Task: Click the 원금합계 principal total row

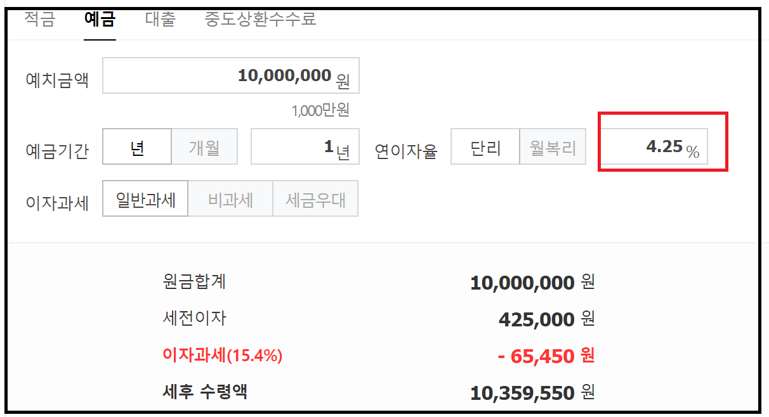Action: pos(197,283)
